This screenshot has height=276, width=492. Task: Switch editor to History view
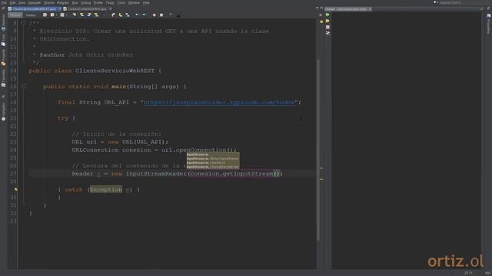[31, 15]
